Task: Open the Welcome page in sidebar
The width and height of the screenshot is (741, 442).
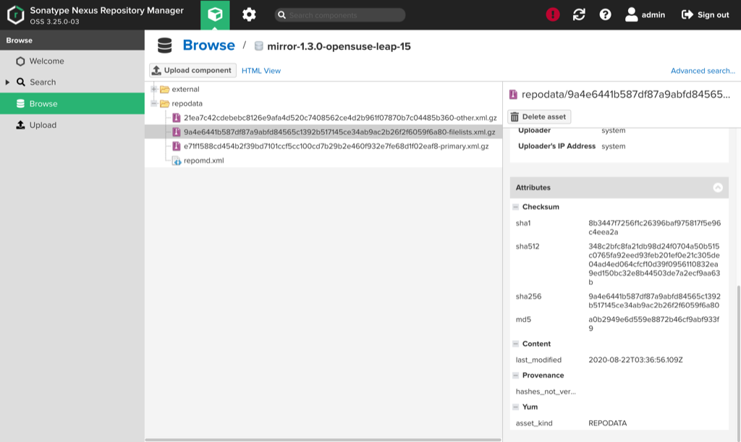Action: click(x=72, y=61)
